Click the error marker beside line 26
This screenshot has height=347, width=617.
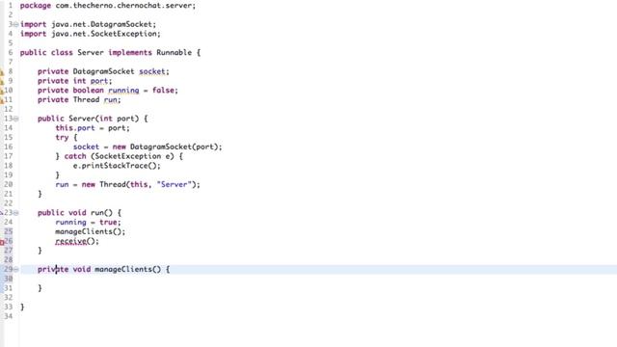click(x=2, y=242)
